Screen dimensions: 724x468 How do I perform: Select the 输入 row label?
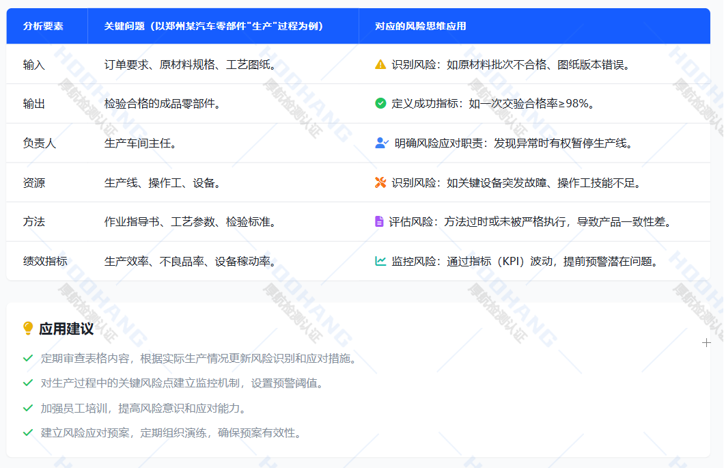coord(33,65)
